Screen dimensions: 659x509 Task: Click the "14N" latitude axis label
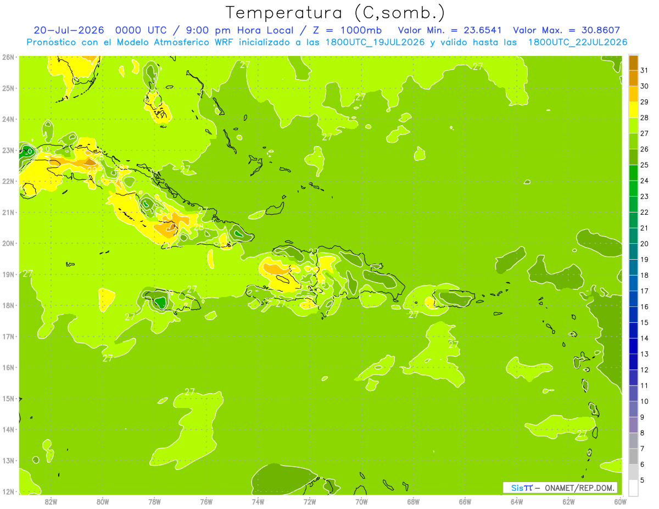tap(8, 429)
